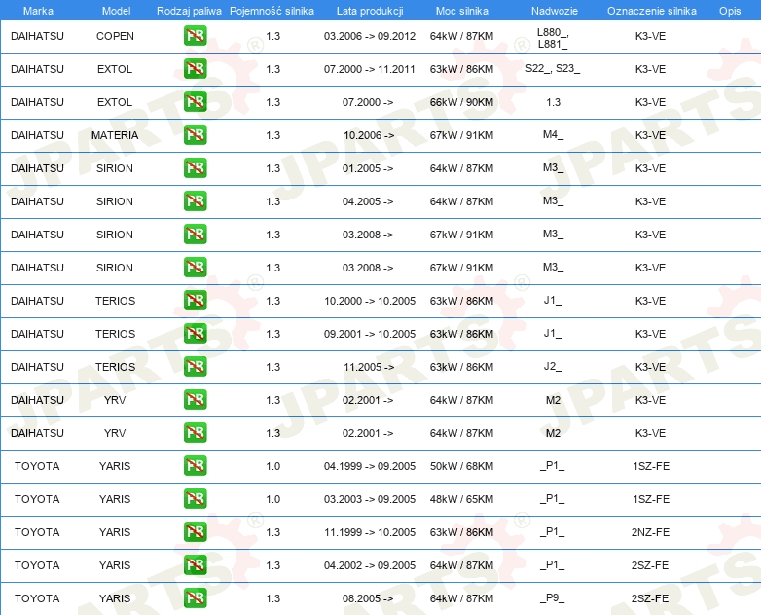761x615 pixels.
Task: Click the 50kW / 68KM power cell
Action: tap(461, 466)
